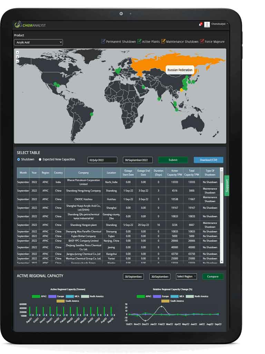
Task: Expand the Select Region dropdown
Action: point(186,277)
